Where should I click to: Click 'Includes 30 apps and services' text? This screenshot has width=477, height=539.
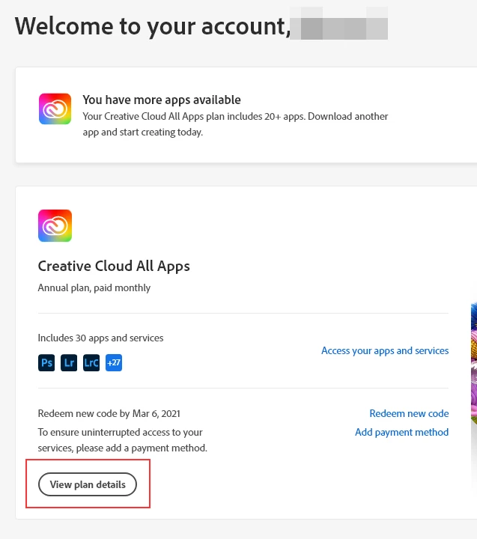(x=100, y=338)
